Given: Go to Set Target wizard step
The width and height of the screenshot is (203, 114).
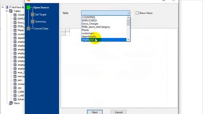Looking at the screenshot, I should tap(41, 15).
